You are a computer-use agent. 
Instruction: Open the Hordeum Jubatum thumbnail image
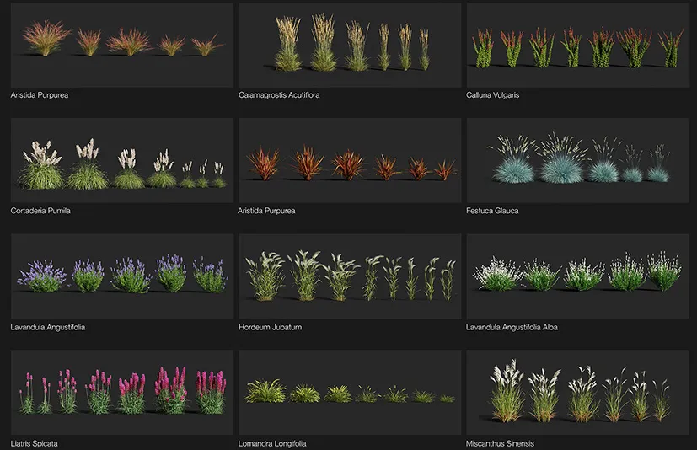[350, 276]
